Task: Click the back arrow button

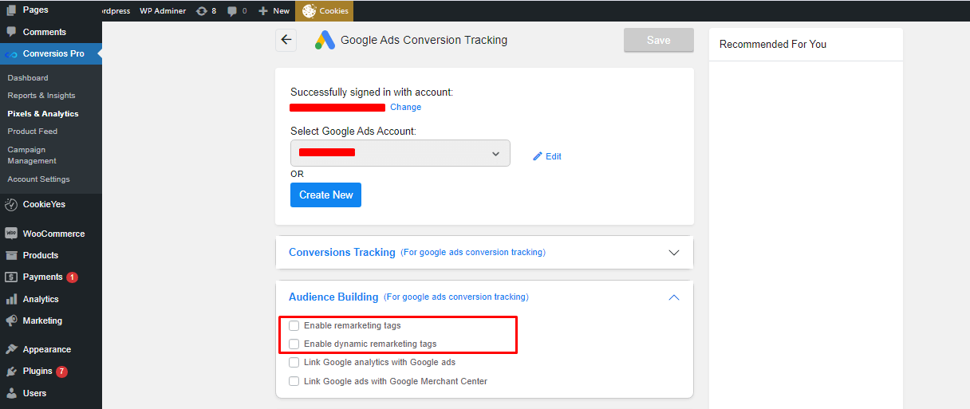Action: point(286,40)
